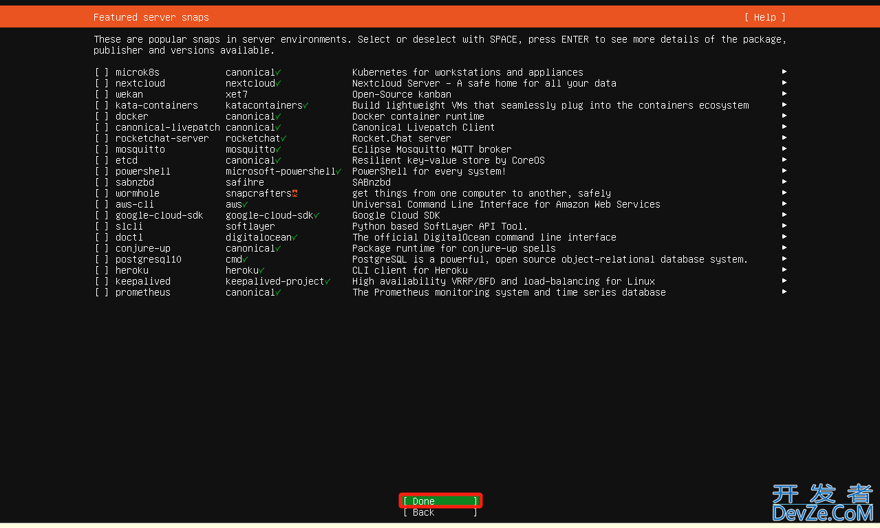Screen dimensions: 880x528
Task: Select the nextcloud snap checkbox
Action: 102,83
